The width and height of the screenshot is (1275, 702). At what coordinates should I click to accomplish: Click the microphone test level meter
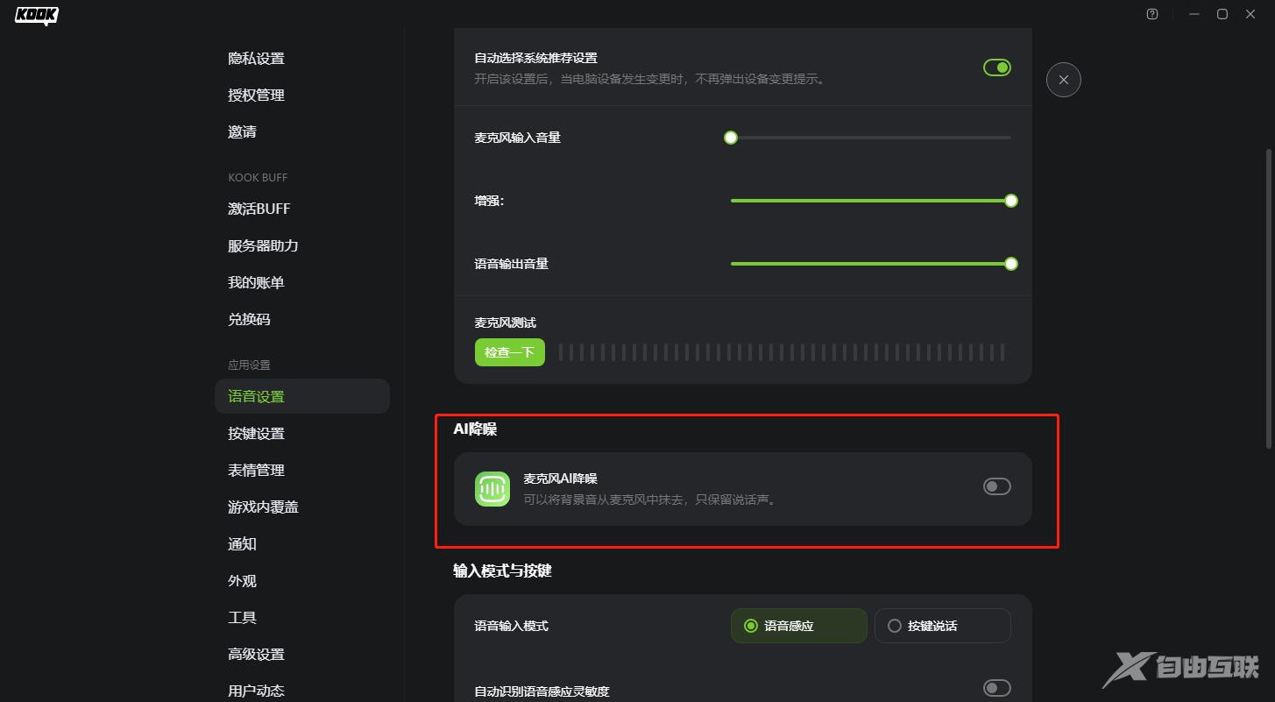(x=782, y=352)
